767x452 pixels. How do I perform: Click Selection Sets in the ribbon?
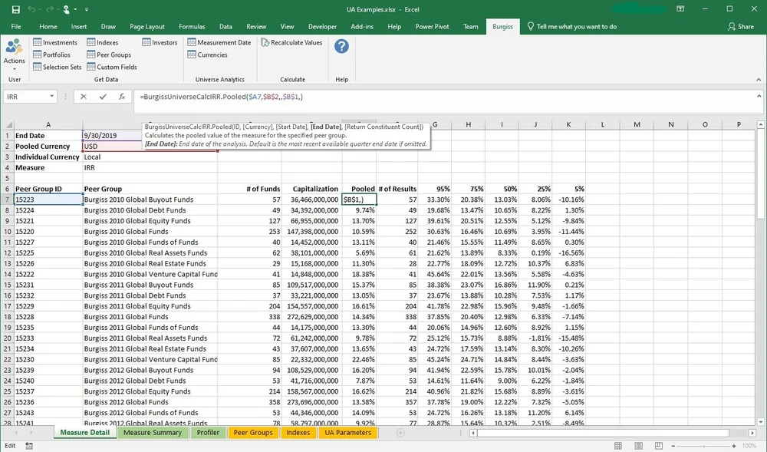pyautogui.click(x=58, y=67)
